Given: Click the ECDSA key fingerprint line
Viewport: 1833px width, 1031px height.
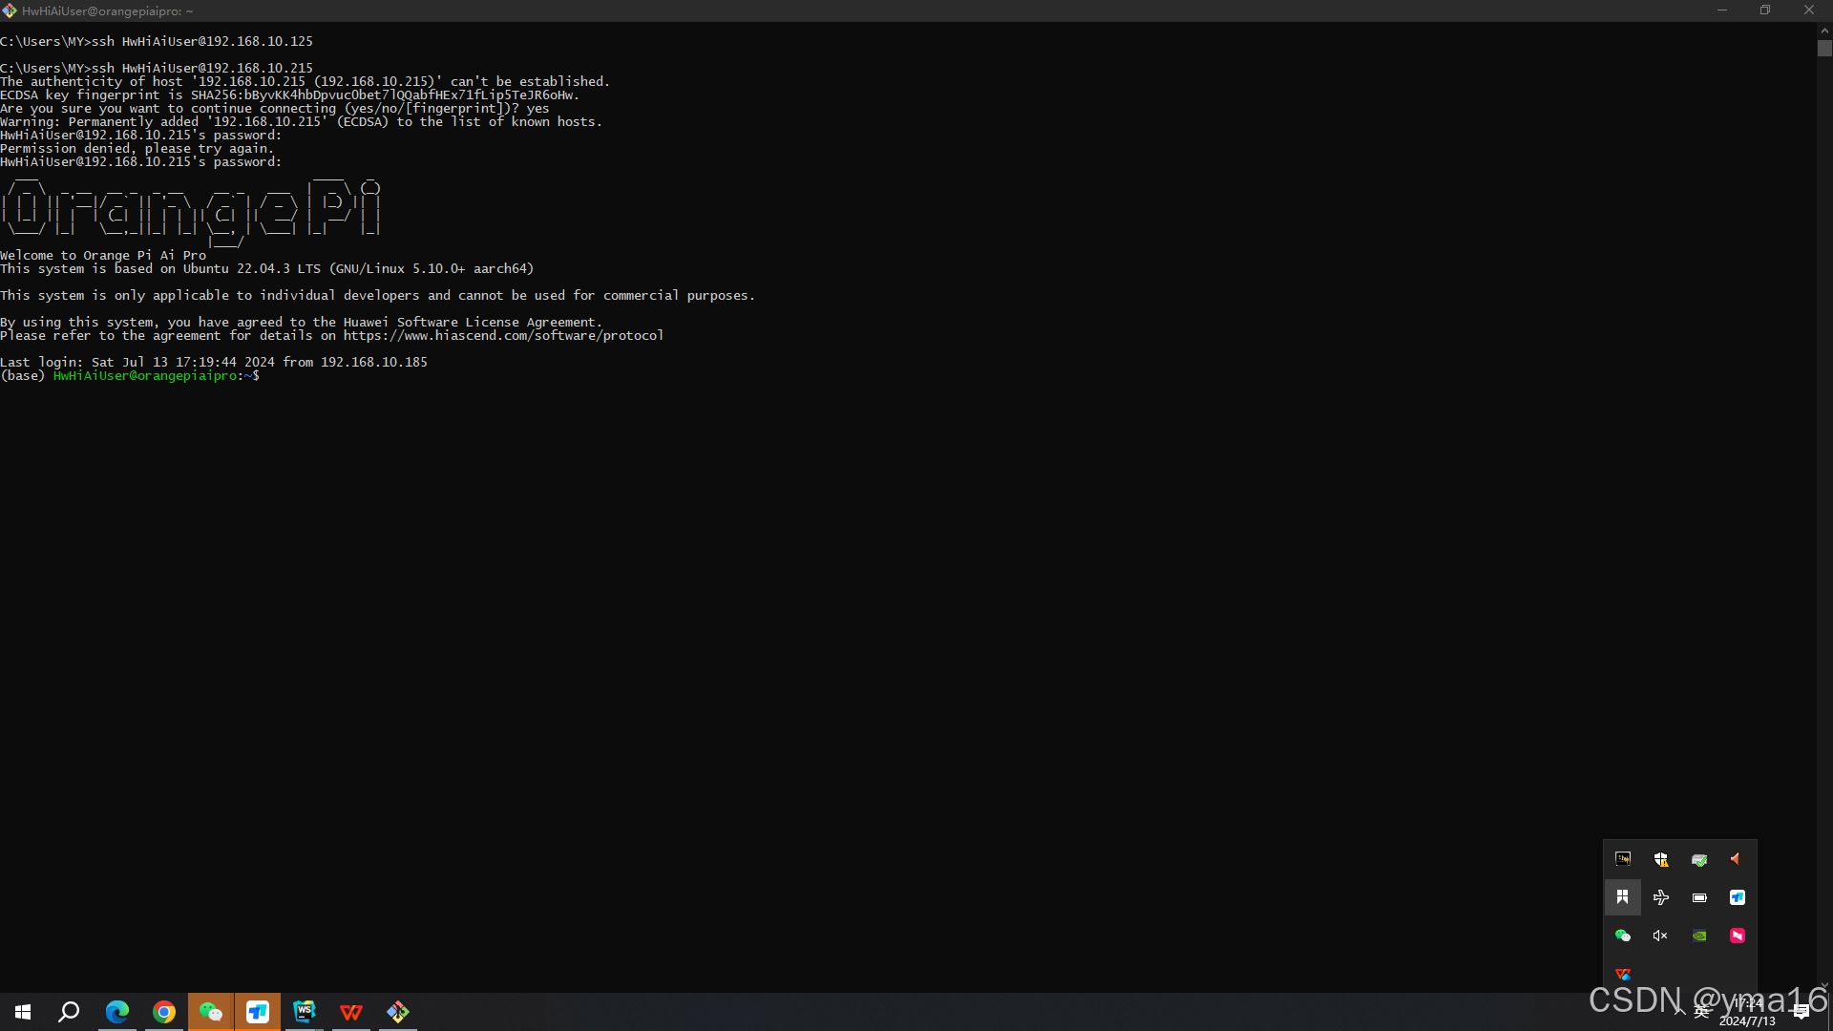Looking at the screenshot, I should 290,95.
